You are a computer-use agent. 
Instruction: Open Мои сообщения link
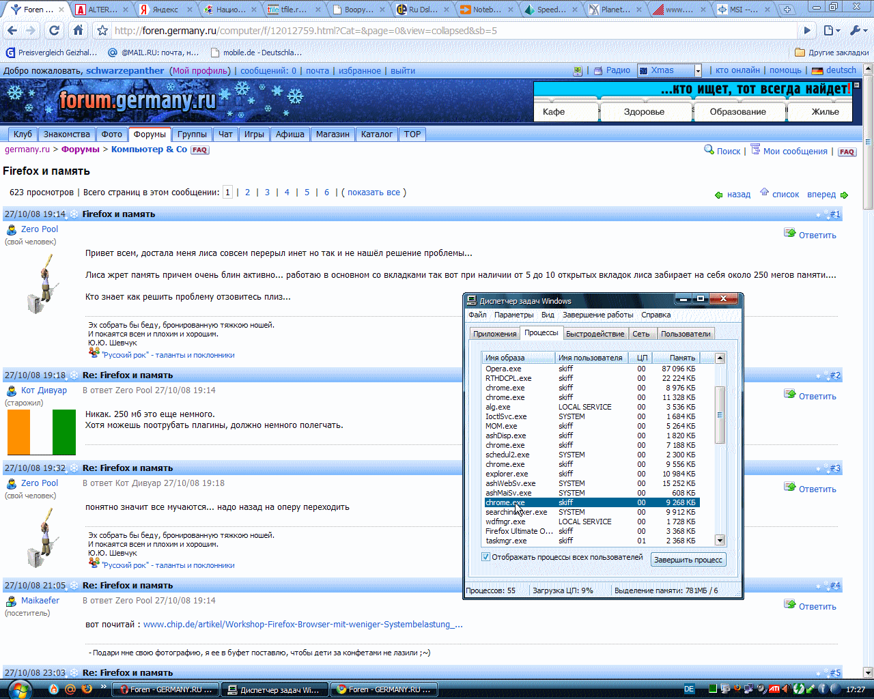pos(789,151)
